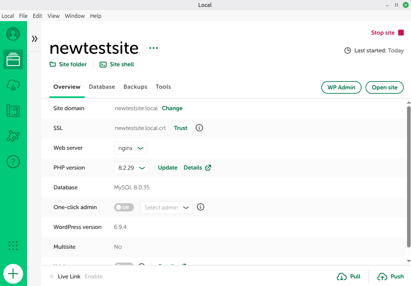411x286 pixels.
Task: Open the File menu
Action: coord(23,16)
